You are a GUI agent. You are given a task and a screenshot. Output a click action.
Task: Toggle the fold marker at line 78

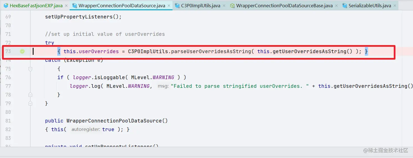pos(30,95)
